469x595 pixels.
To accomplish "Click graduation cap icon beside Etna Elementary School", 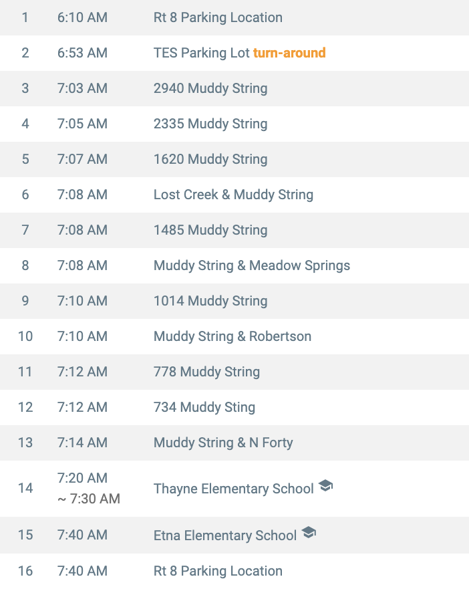I will (x=309, y=533).
